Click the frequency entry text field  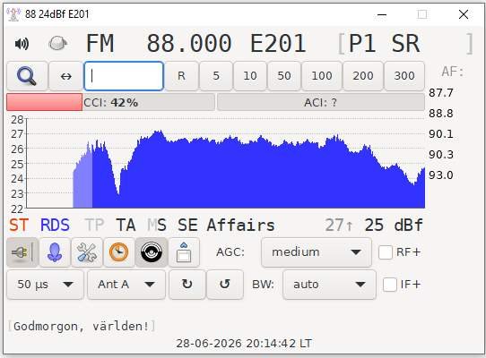pos(124,76)
